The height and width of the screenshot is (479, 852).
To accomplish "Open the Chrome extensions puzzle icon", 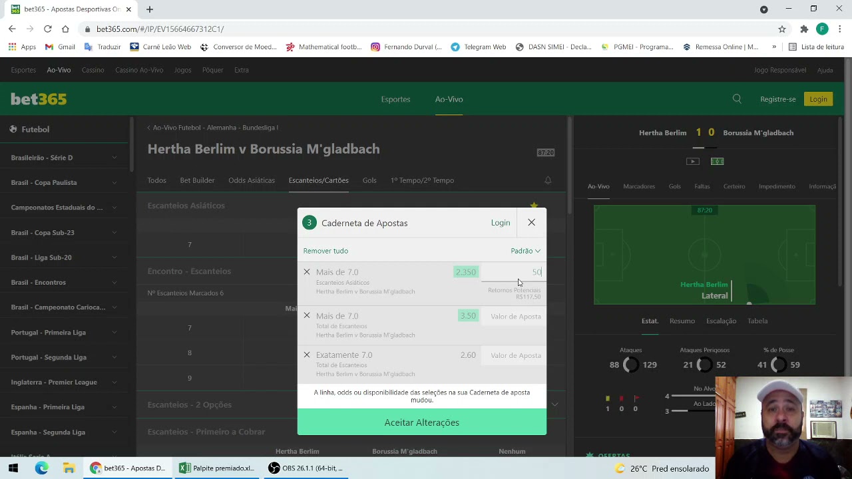I will tap(804, 29).
